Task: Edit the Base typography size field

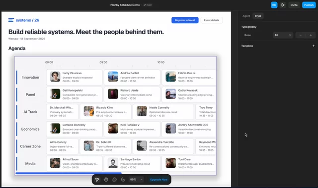Action: pyautogui.click(x=283, y=35)
